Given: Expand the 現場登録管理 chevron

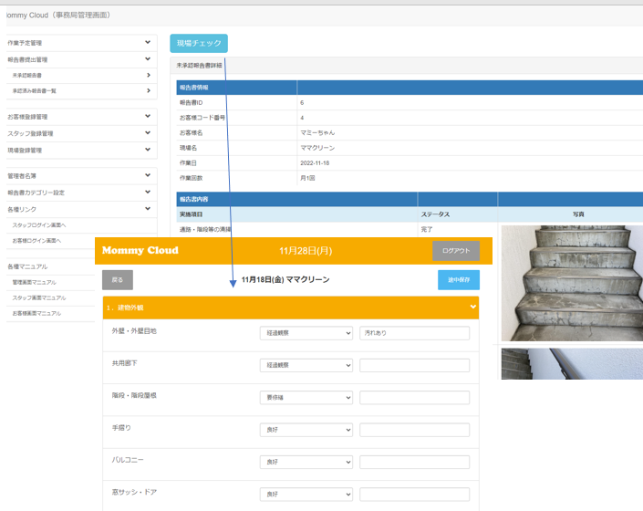Looking at the screenshot, I should (148, 150).
